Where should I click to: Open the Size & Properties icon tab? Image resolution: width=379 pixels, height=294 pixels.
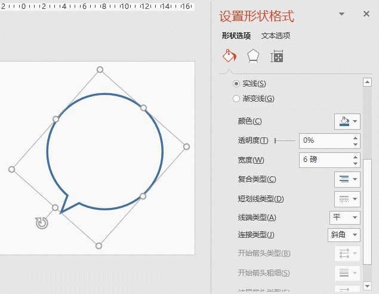click(276, 56)
